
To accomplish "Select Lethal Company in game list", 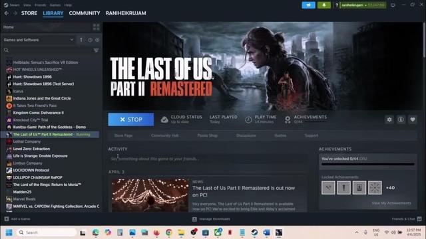I will (27, 141).
